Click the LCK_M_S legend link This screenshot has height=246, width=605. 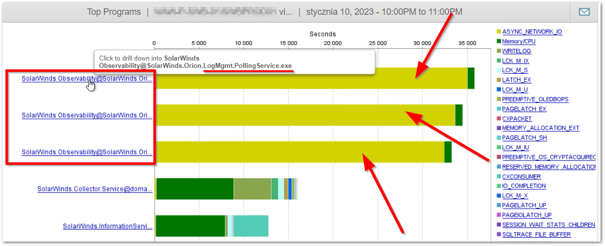point(515,70)
